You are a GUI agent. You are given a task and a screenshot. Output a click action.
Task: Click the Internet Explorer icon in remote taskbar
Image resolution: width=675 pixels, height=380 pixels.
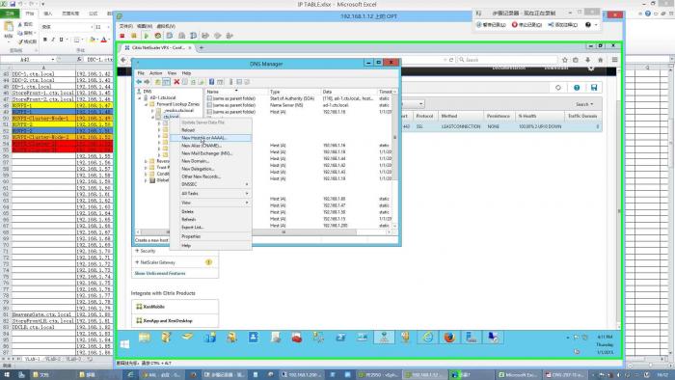tap(427, 338)
